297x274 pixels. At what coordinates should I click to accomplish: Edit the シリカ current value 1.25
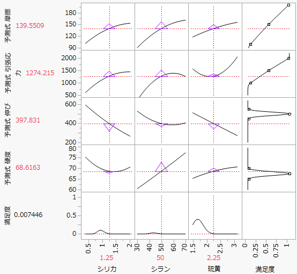click(x=107, y=258)
